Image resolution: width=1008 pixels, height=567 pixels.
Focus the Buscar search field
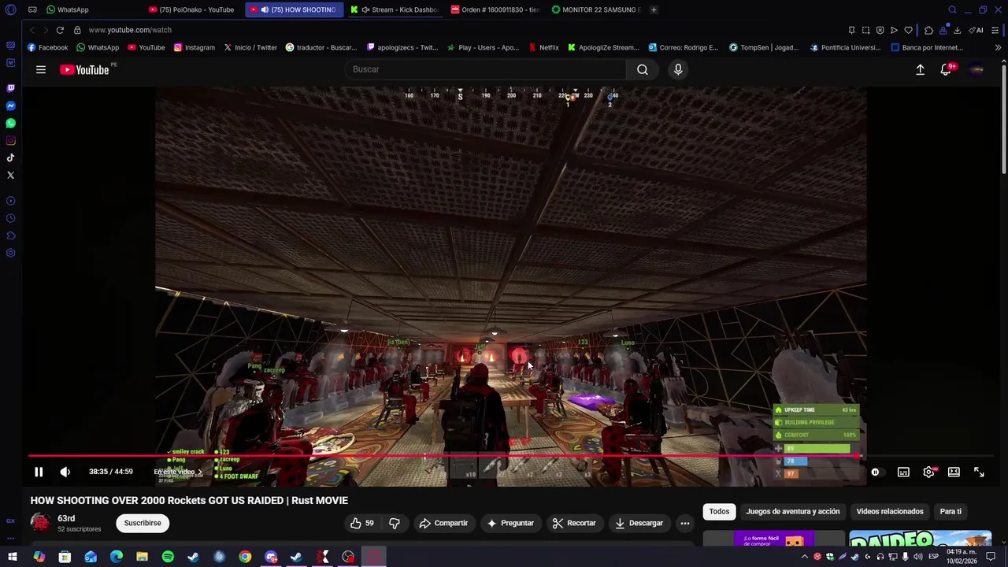(x=485, y=69)
